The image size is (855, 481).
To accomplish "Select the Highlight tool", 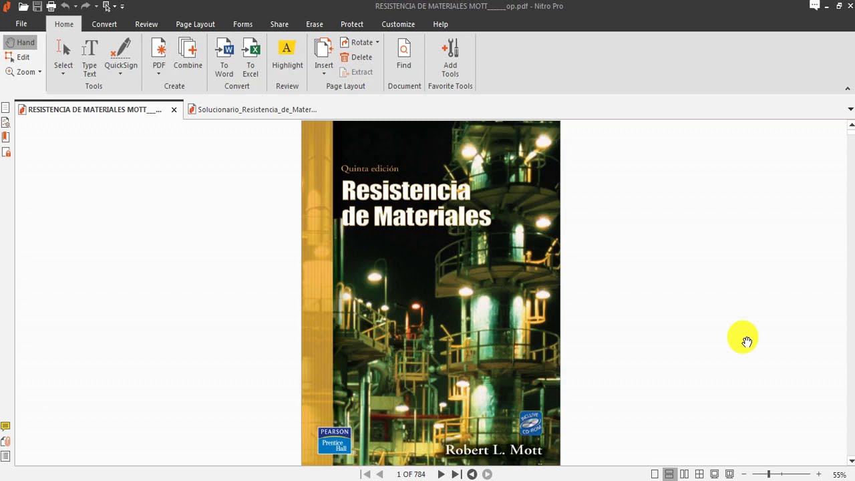I will tap(287, 53).
